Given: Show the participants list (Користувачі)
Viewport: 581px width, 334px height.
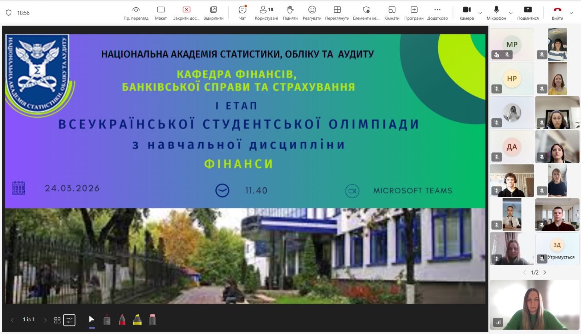Looking at the screenshot, I should click(266, 13).
